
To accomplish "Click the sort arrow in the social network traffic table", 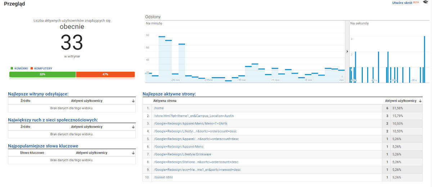I will point(133,127).
